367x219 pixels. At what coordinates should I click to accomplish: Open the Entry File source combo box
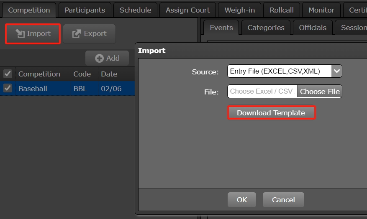(280, 71)
